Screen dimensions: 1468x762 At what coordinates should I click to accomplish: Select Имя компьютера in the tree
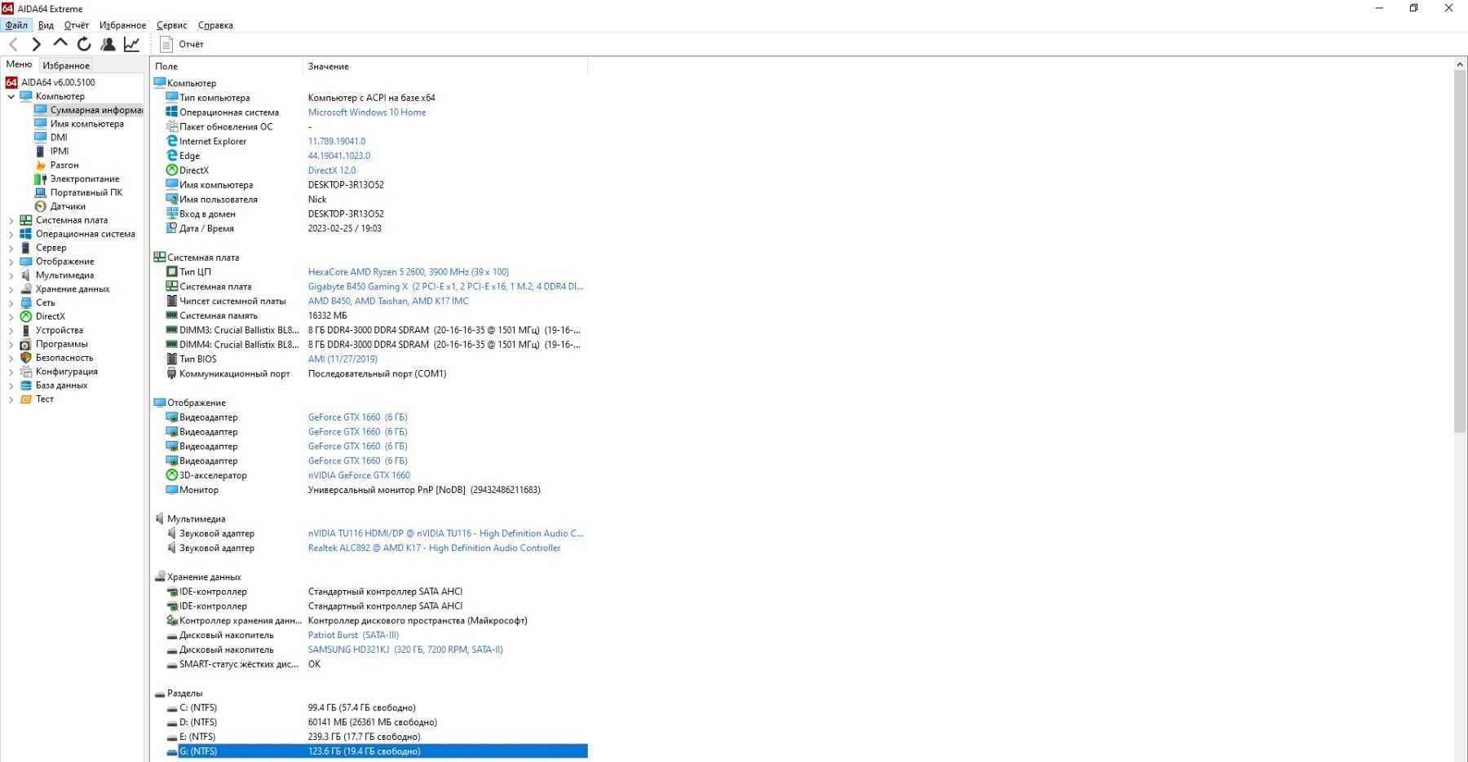tap(86, 124)
